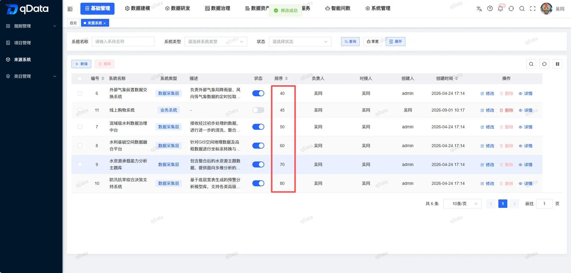Enter fullscreen mode via the header icon
Image resolution: width=571 pixels, height=273 pixels.
point(533,8)
